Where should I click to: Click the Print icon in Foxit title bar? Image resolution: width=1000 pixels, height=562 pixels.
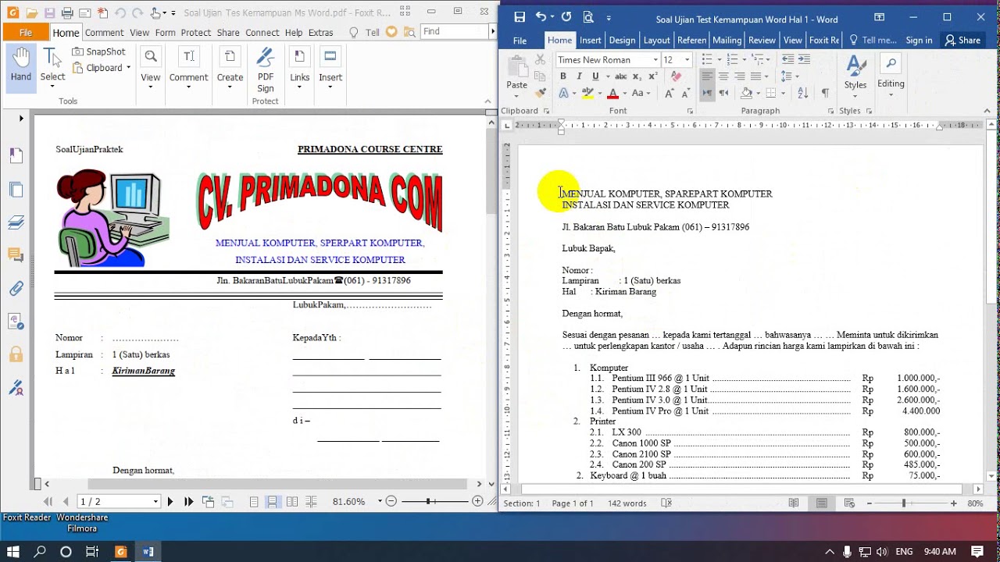point(67,13)
